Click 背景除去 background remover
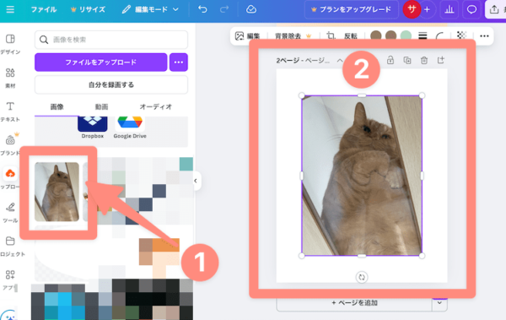The image size is (506, 320). 293,35
